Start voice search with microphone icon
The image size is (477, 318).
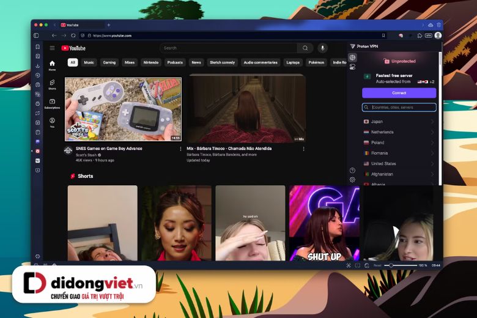tap(323, 48)
